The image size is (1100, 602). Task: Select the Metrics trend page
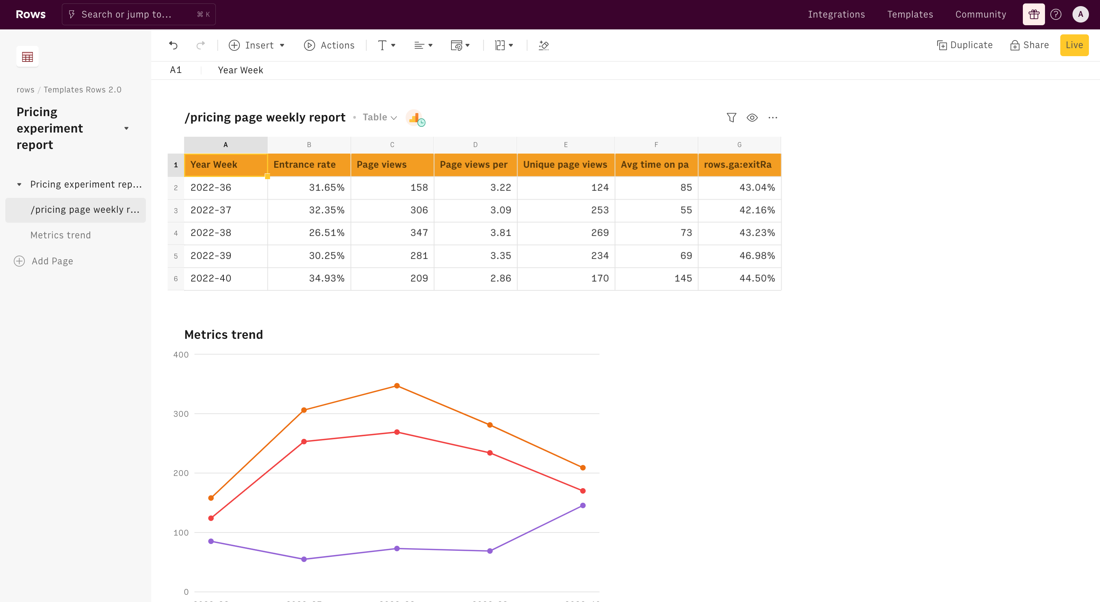(x=61, y=235)
